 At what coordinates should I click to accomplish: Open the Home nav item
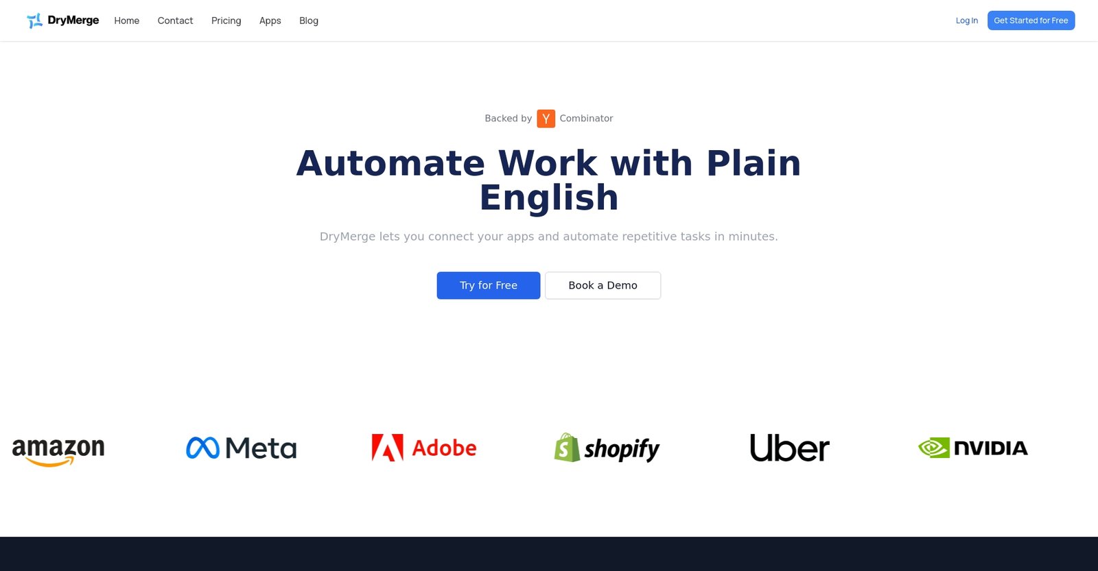(127, 21)
